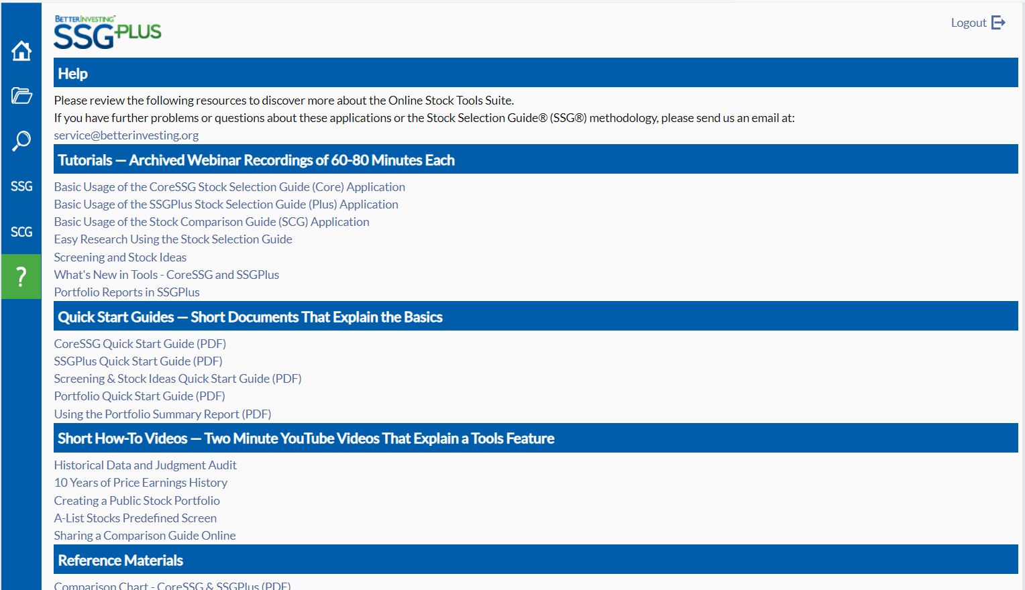Click the Short How-To Videos section header
1025x590 pixels.
(x=536, y=438)
